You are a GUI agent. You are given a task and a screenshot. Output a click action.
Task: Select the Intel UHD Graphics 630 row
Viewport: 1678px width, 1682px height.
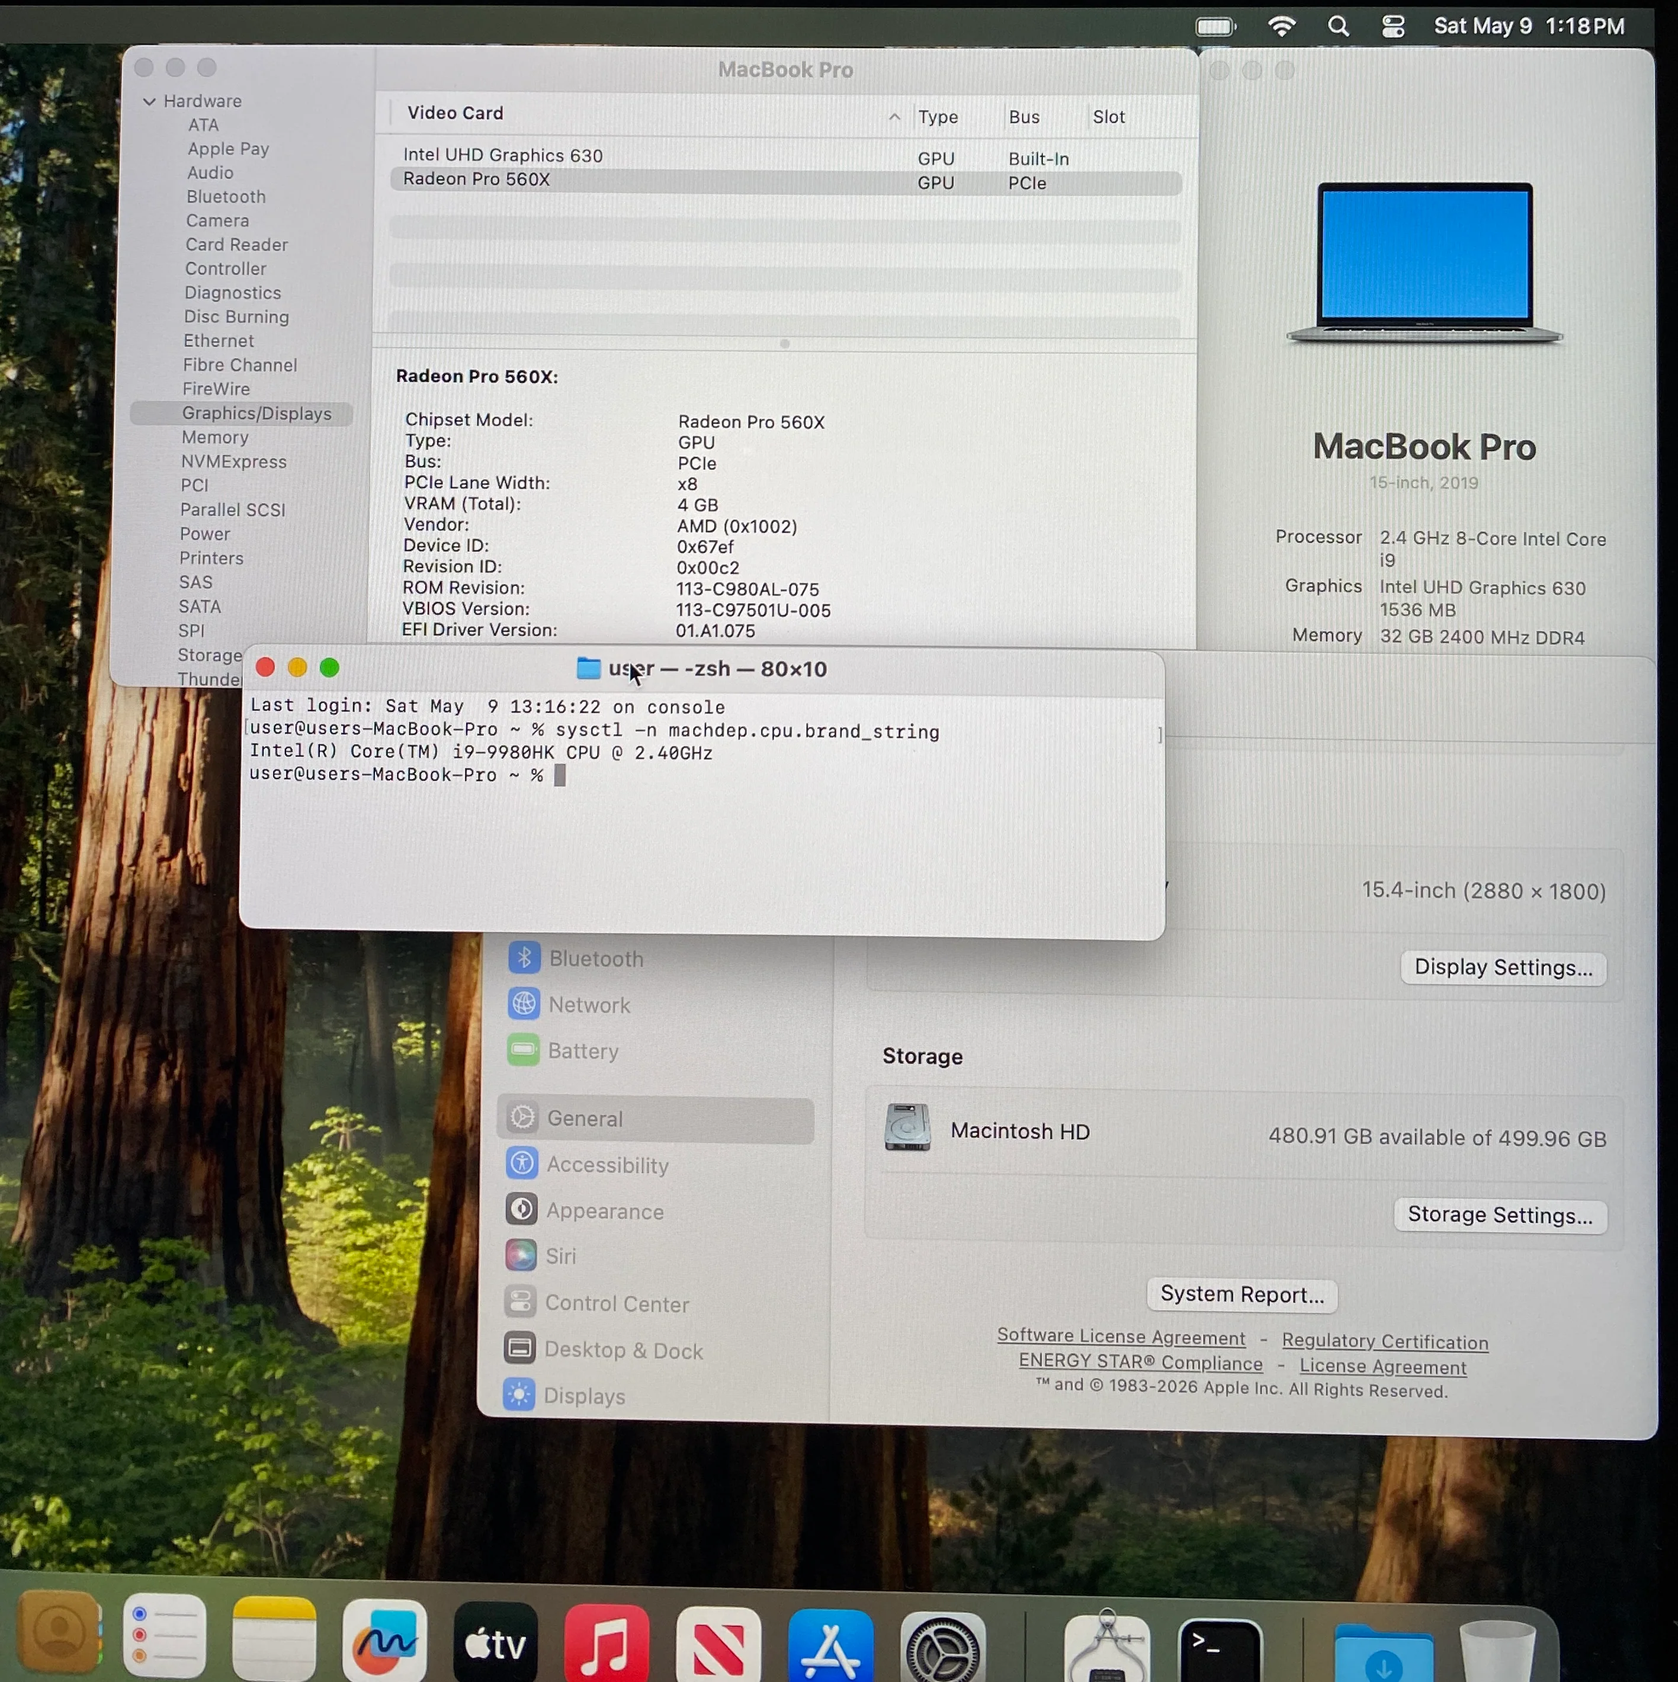tap(786, 157)
